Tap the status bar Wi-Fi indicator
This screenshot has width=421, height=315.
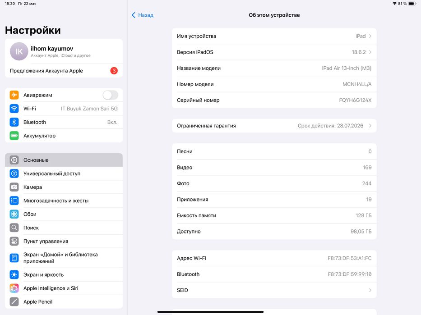click(394, 4)
